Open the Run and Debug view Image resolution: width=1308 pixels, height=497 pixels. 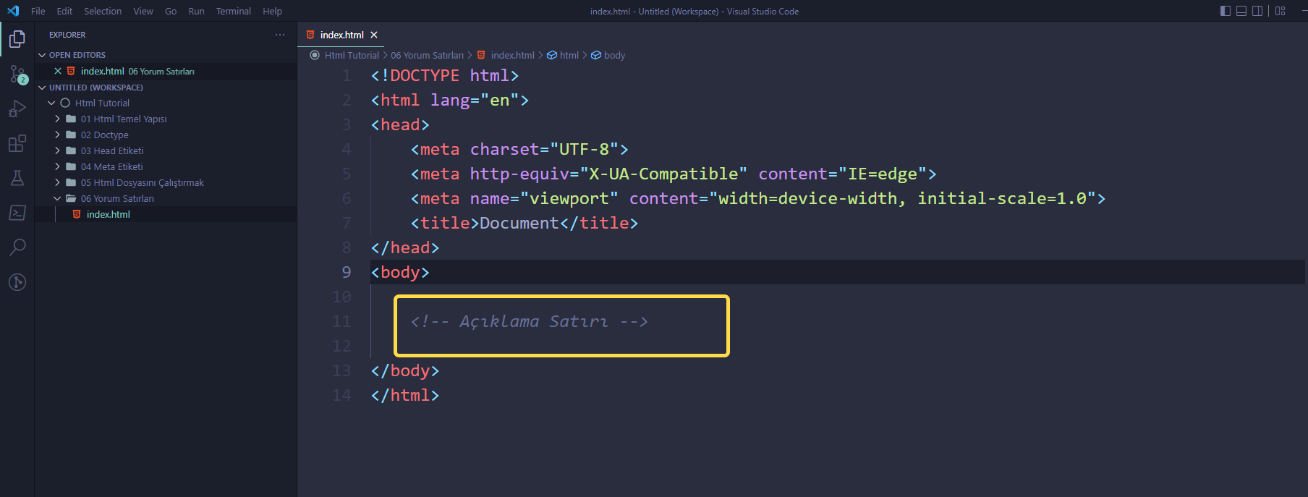(x=17, y=109)
